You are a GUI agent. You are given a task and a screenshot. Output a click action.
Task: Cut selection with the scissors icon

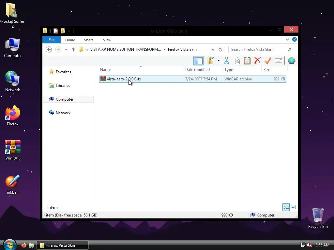(x=226, y=61)
